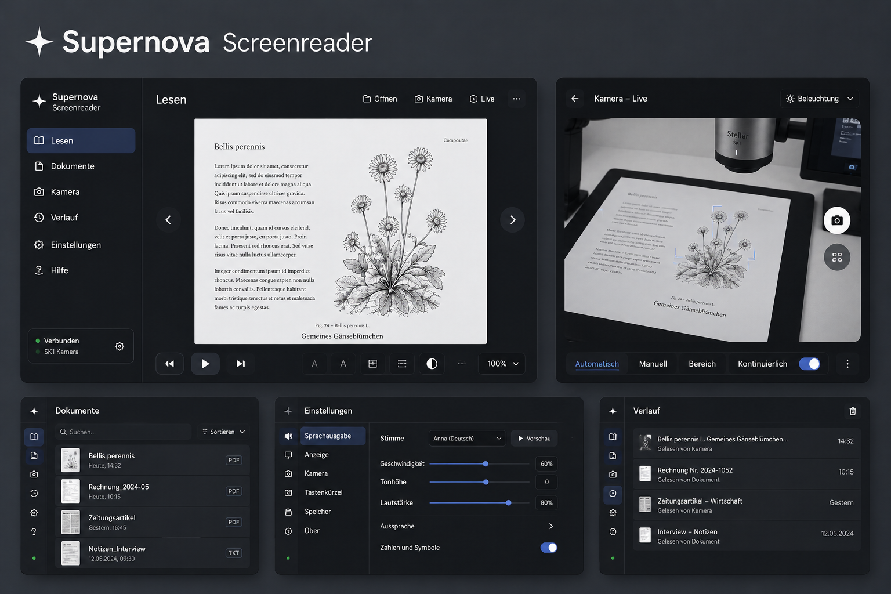Delete history with the trash icon in Verlauf

tap(853, 411)
